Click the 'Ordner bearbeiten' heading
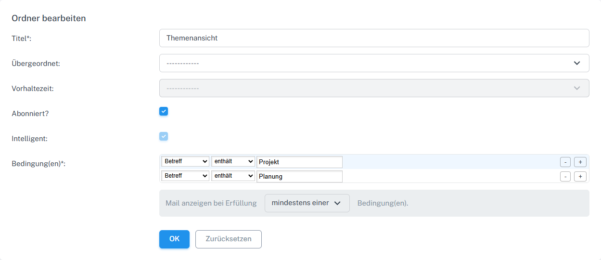601x260 pixels. (49, 19)
